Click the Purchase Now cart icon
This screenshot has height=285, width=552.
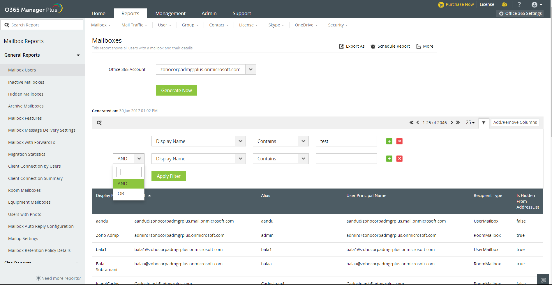point(441,5)
